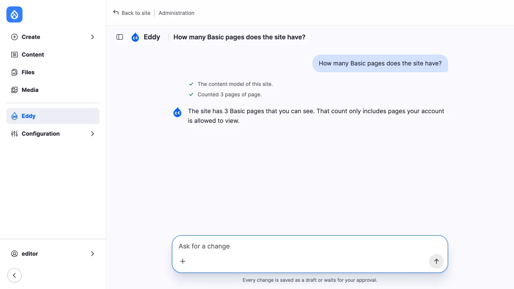Viewport: 514px width, 289px height.
Task: Click the conversation title in header
Action: click(239, 37)
